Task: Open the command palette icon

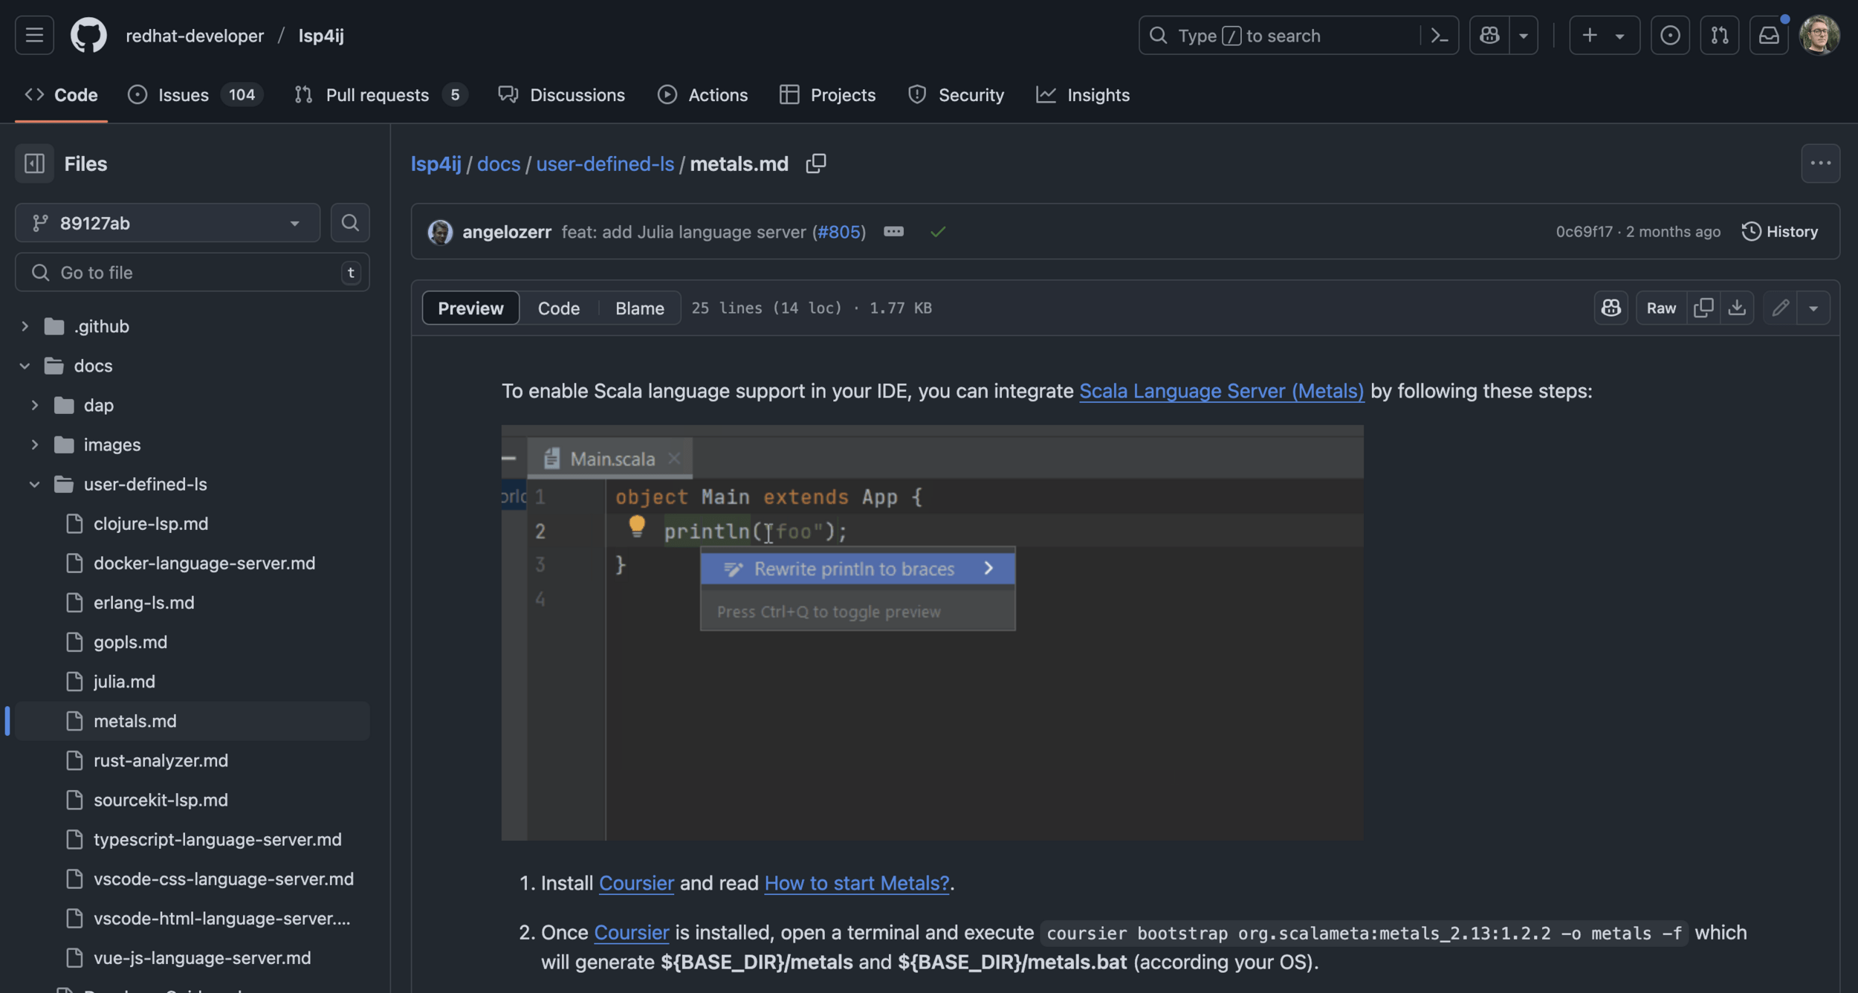Action: pos(1440,36)
